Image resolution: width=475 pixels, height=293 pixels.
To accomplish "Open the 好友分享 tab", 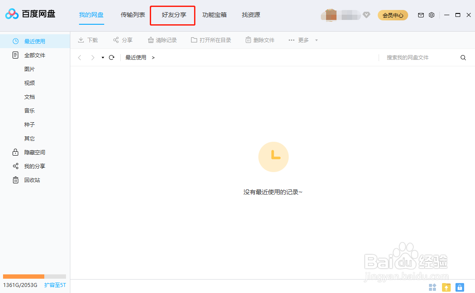I will click(x=172, y=14).
